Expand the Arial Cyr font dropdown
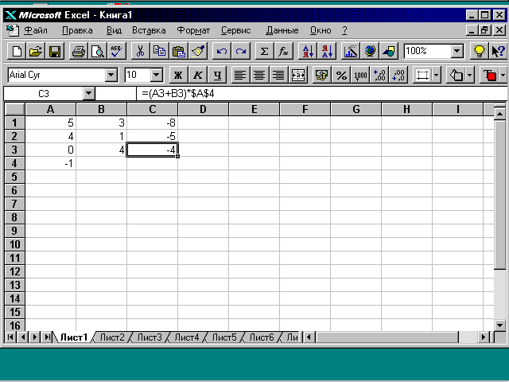The width and height of the screenshot is (509, 382). click(x=111, y=76)
